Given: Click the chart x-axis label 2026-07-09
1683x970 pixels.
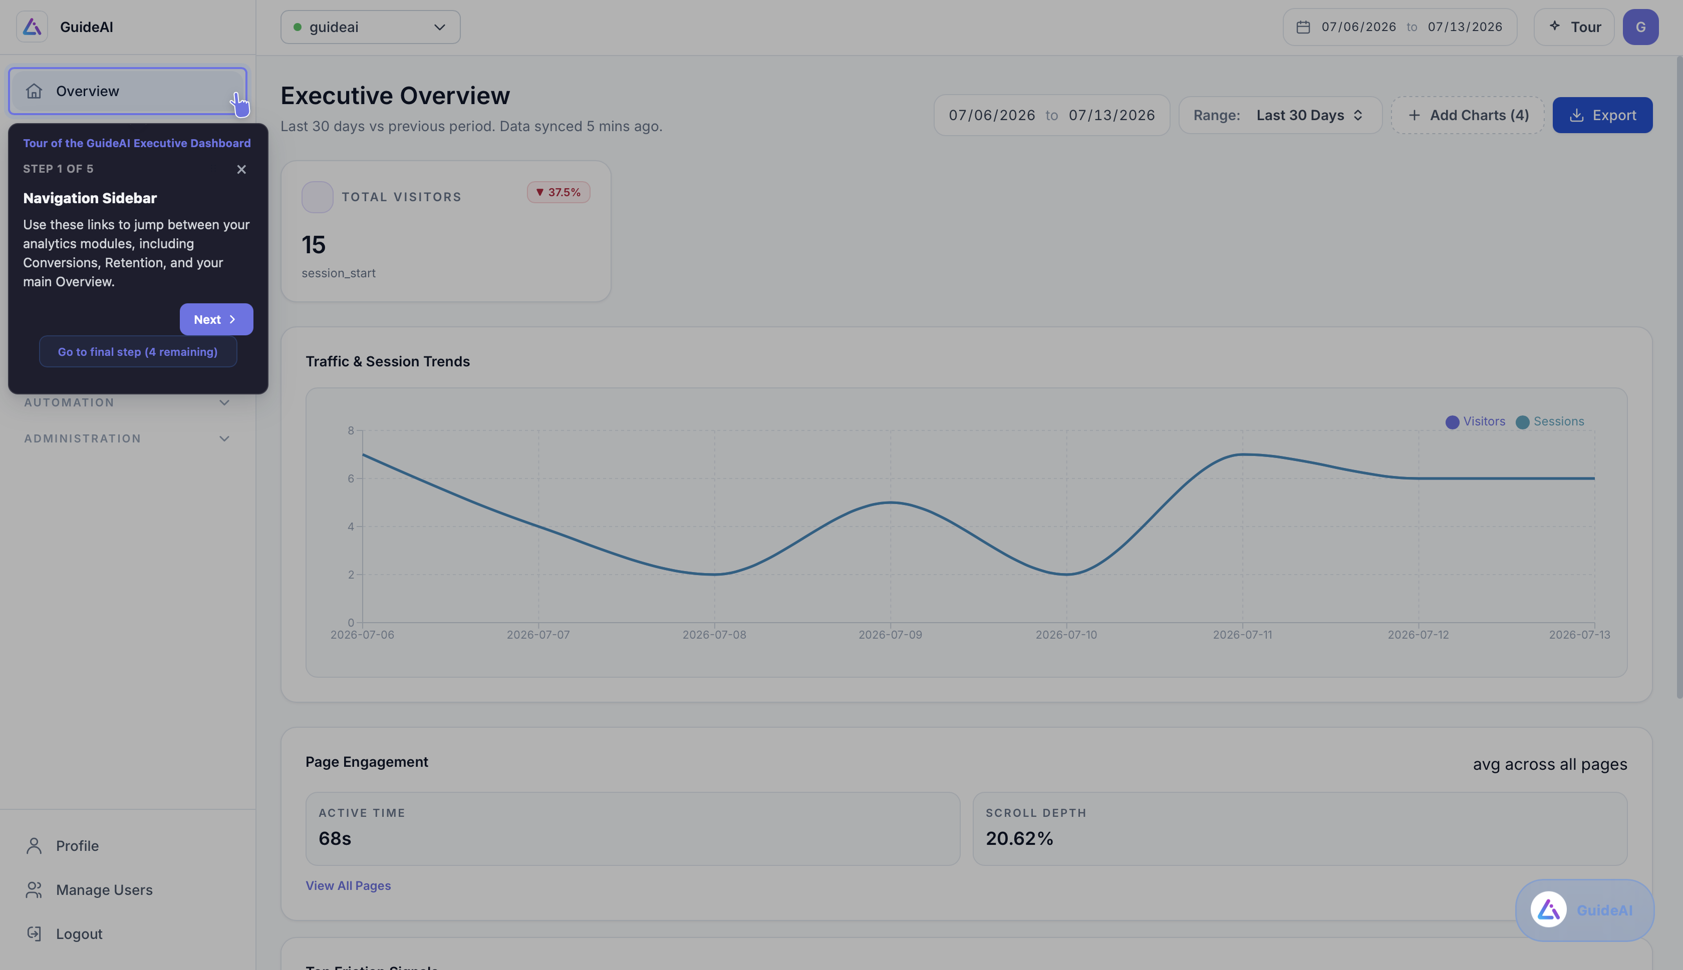Looking at the screenshot, I should click(890, 635).
